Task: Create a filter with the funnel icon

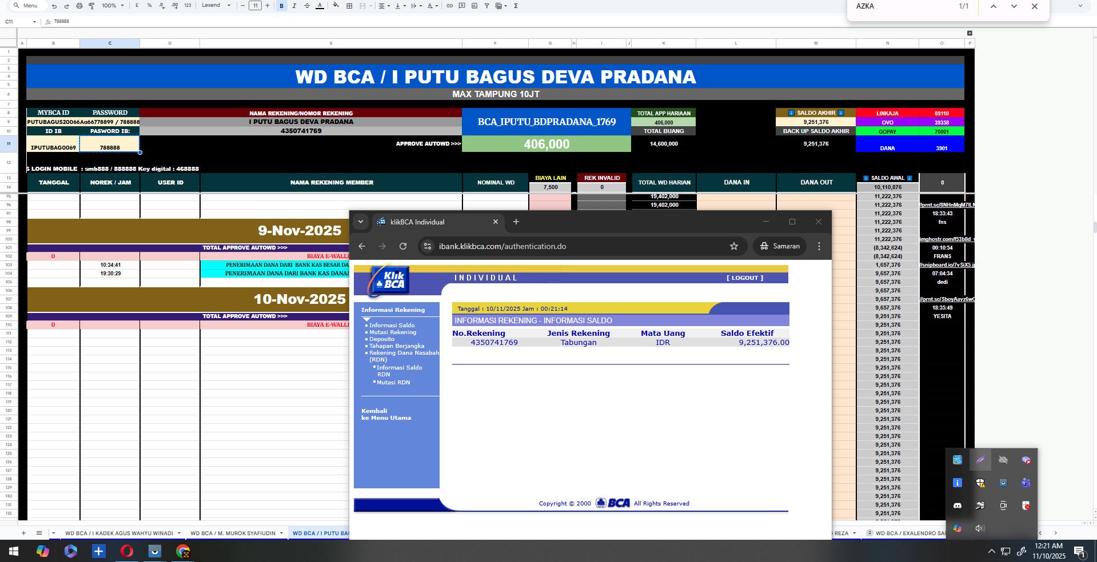Action: 486,6
